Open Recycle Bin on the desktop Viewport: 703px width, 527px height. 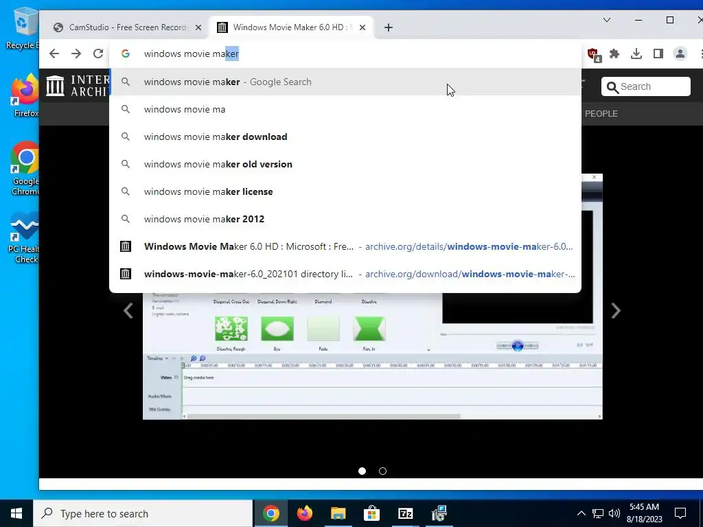point(23,28)
